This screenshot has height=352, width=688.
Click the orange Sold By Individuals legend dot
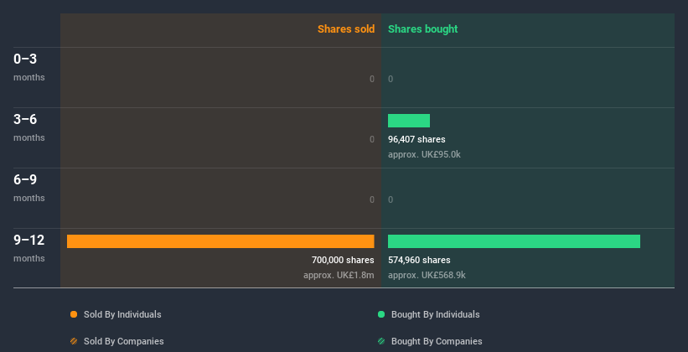pyautogui.click(x=74, y=314)
